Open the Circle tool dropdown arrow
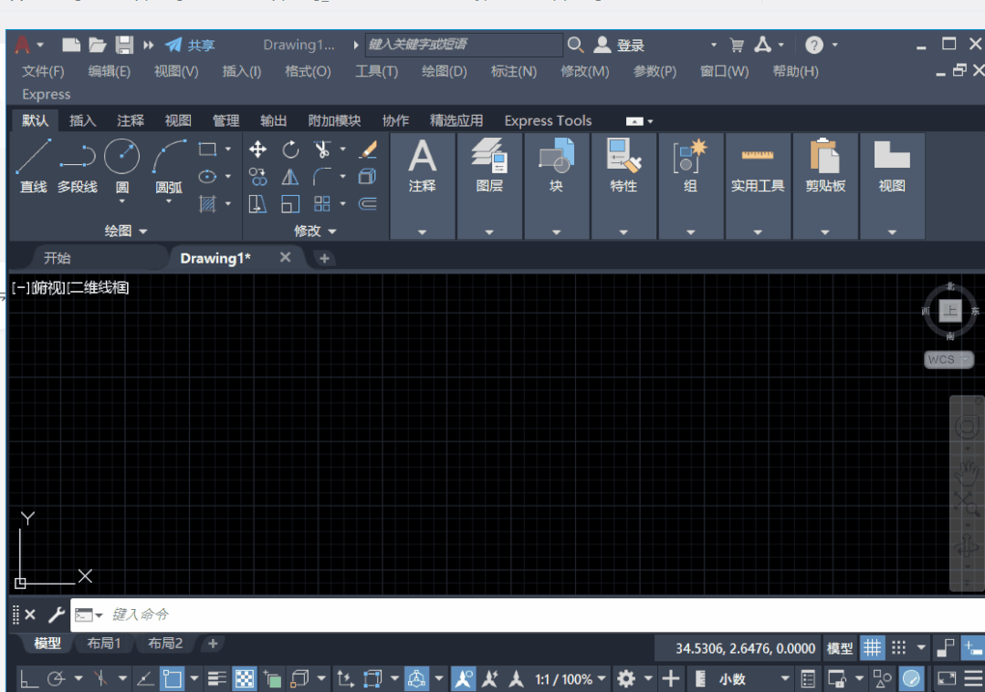The width and height of the screenshot is (985, 692). click(121, 201)
